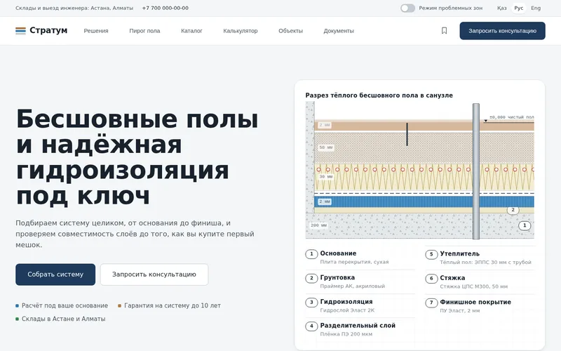This screenshot has height=351, width=561.
Task: Navigate to Объекты
Action: coord(290,31)
